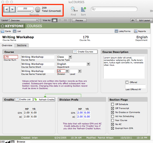This screenshot has width=153, height=143.
Task: Open the Division dropdown set to US
Action: click(x=67, y=71)
